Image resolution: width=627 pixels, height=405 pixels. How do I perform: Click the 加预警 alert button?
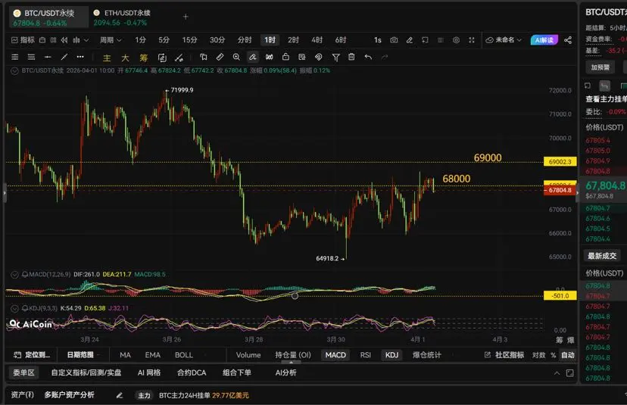tap(600, 67)
